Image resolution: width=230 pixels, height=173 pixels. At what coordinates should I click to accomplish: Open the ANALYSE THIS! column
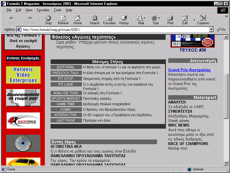click(66, 93)
